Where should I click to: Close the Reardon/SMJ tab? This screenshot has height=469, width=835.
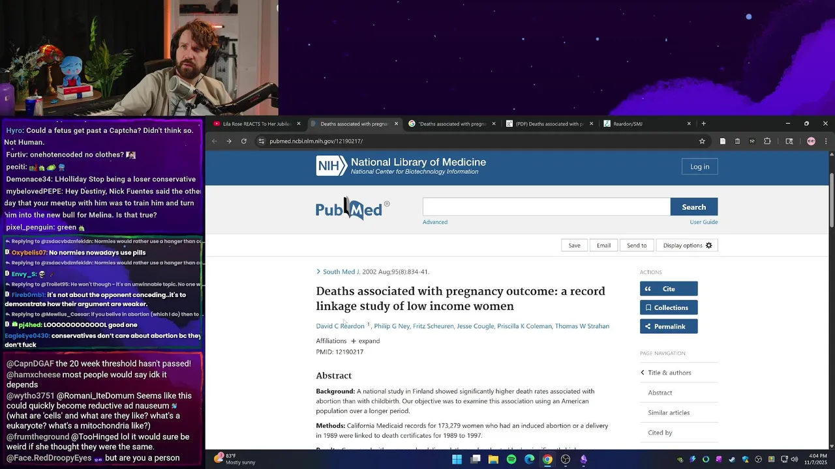tap(689, 124)
